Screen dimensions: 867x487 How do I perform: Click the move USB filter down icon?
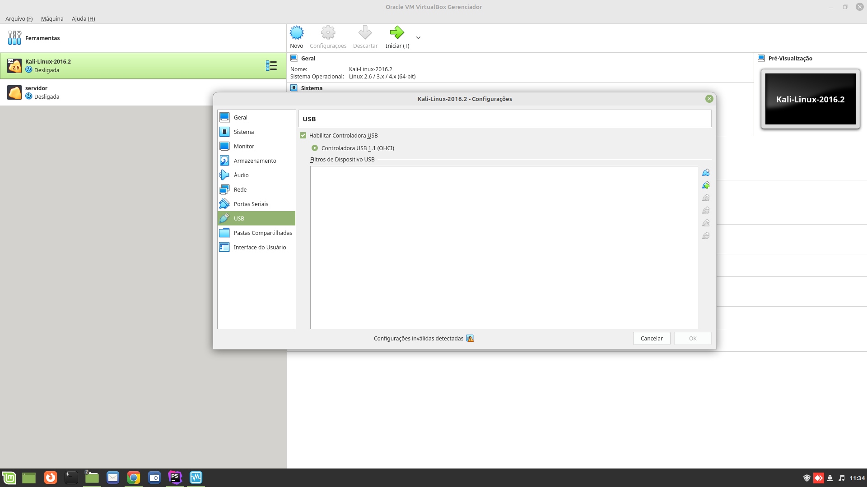(x=706, y=236)
